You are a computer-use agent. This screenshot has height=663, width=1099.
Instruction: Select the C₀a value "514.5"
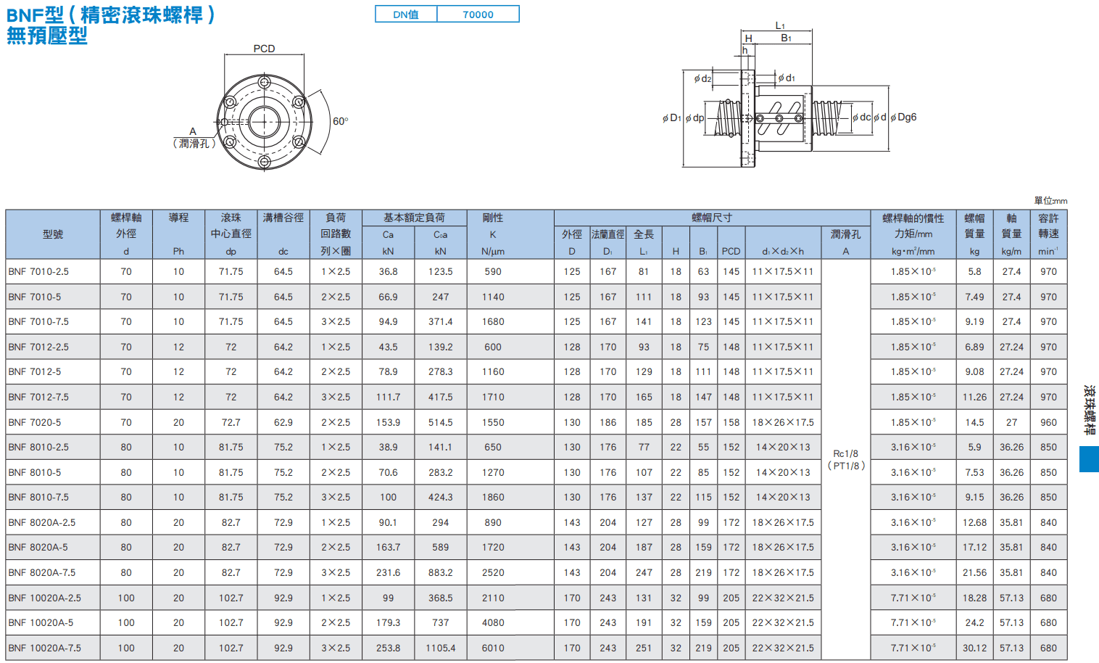point(441,422)
